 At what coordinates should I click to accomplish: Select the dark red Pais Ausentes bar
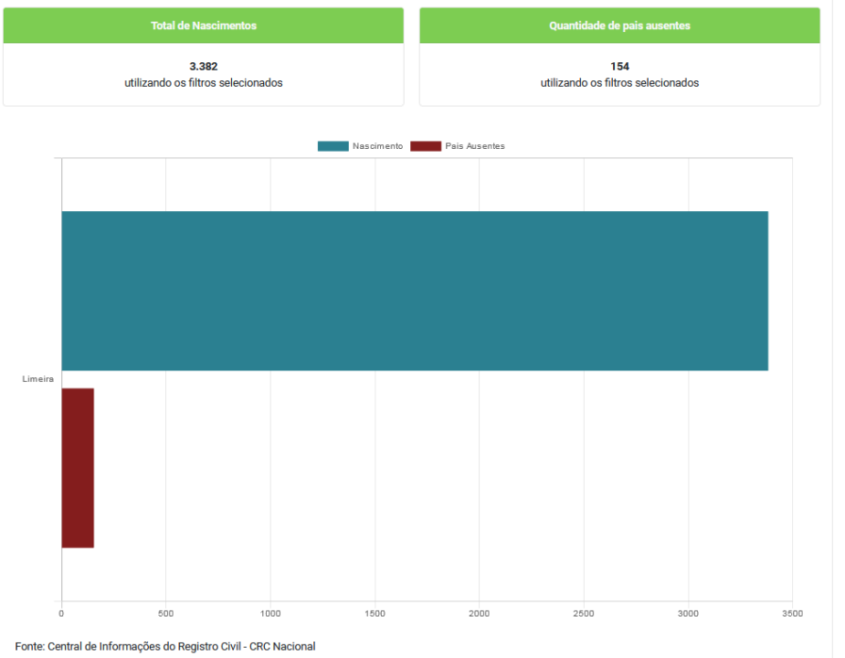(78, 468)
